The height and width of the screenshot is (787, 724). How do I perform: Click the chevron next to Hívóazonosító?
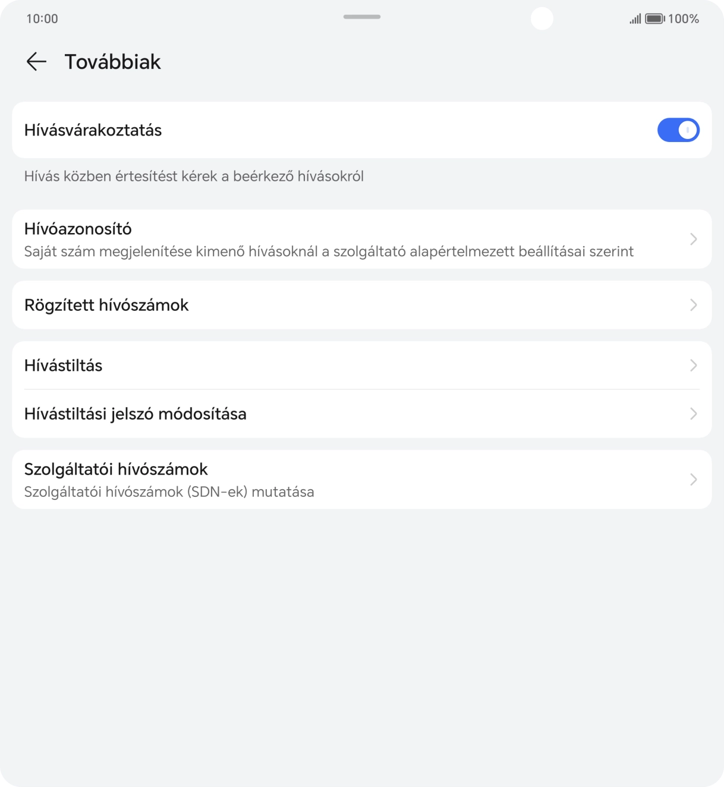point(693,239)
